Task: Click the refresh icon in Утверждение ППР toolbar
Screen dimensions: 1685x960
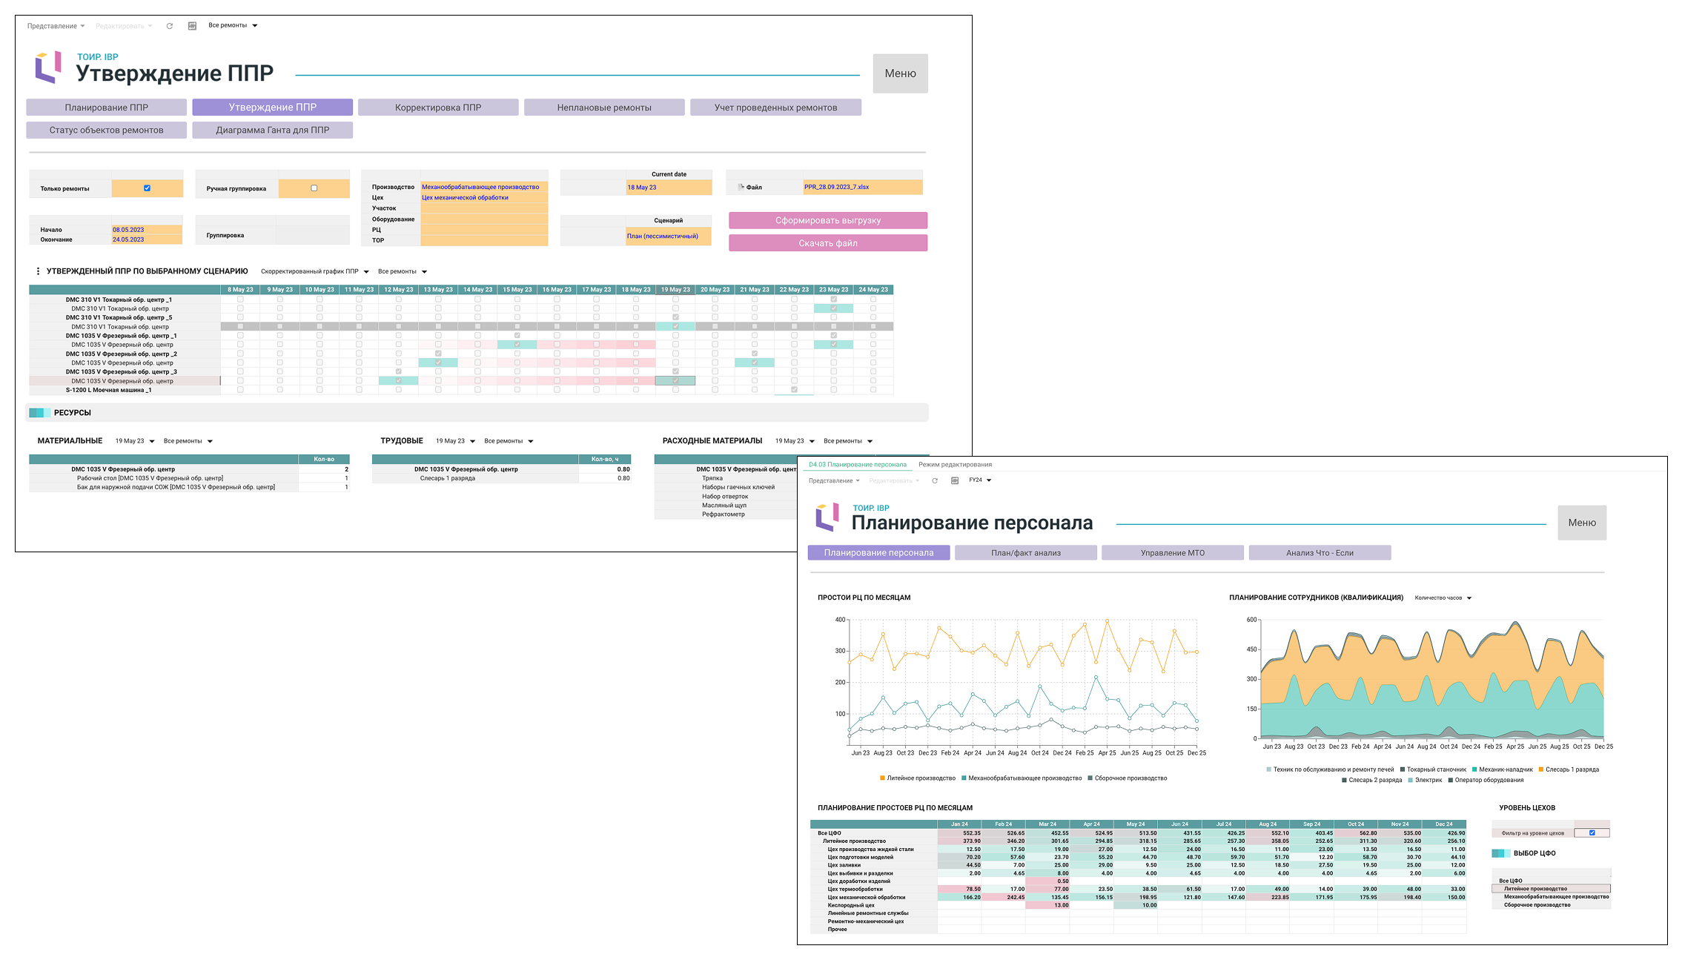Action: [x=169, y=26]
